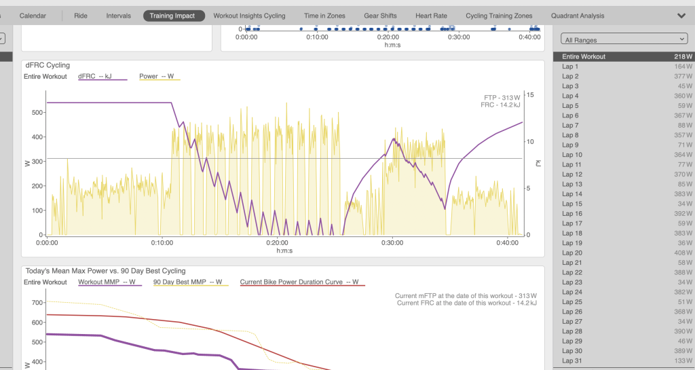
Task: Open Cycling Training Zones tab
Action: 499,16
